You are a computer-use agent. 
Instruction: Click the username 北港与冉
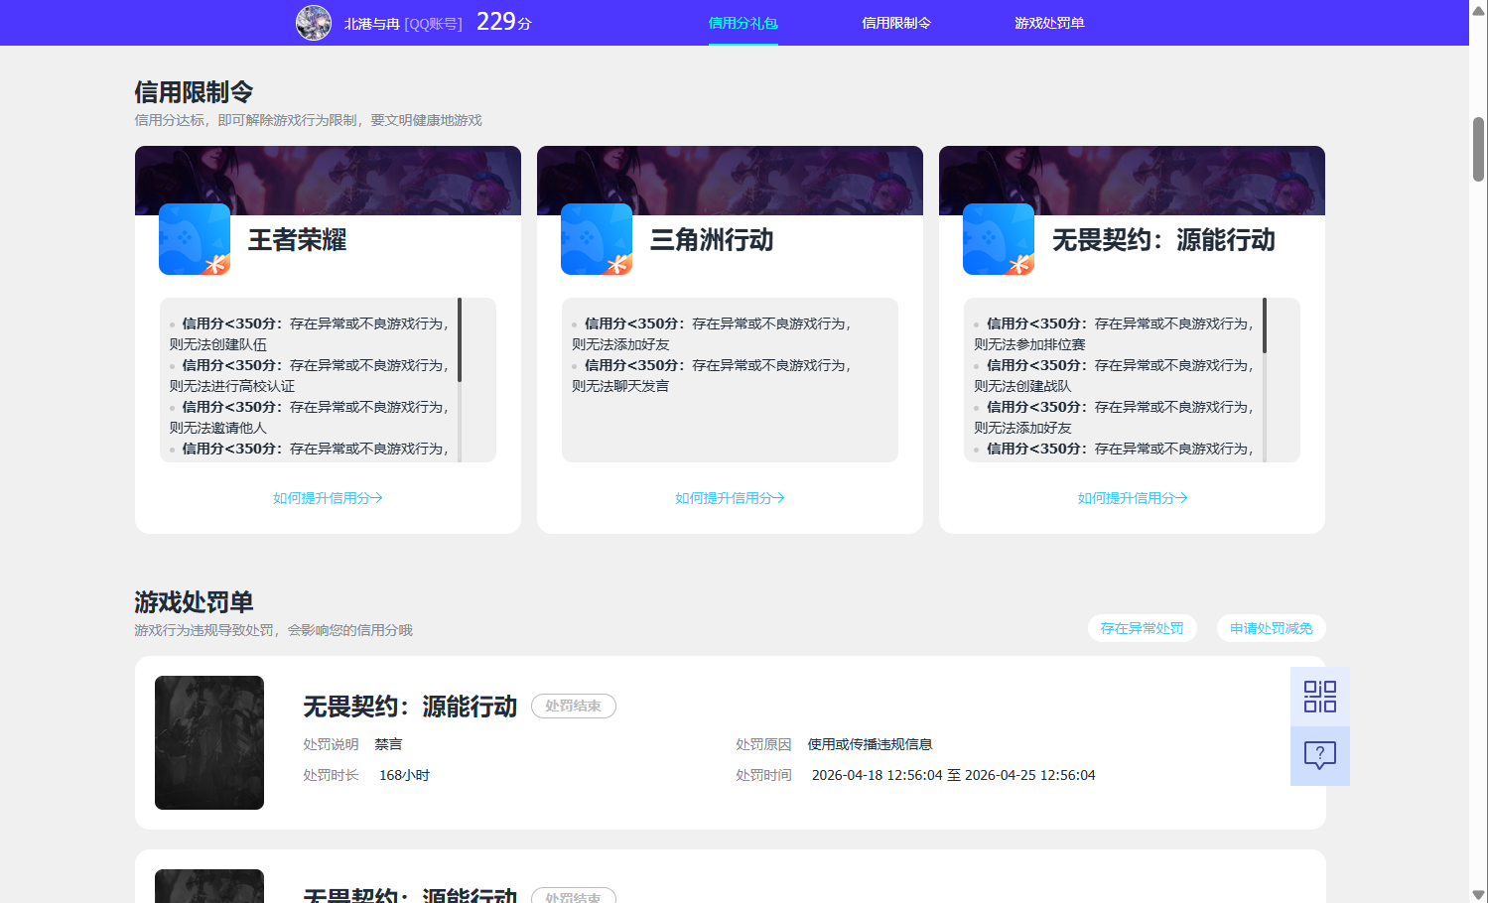pyautogui.click(x=371, y=24)
